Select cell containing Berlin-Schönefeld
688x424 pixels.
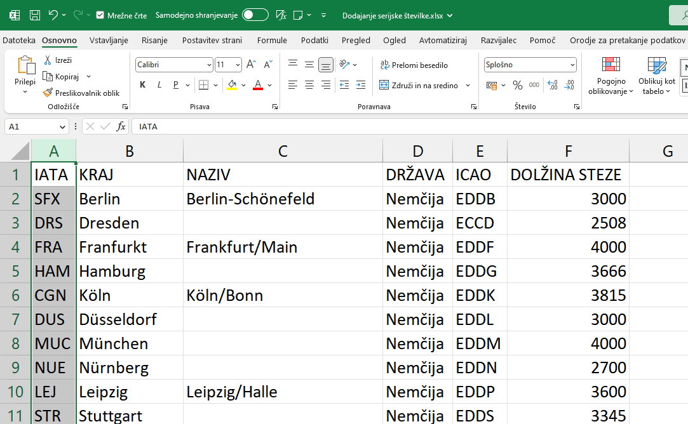tap(283, 199)
